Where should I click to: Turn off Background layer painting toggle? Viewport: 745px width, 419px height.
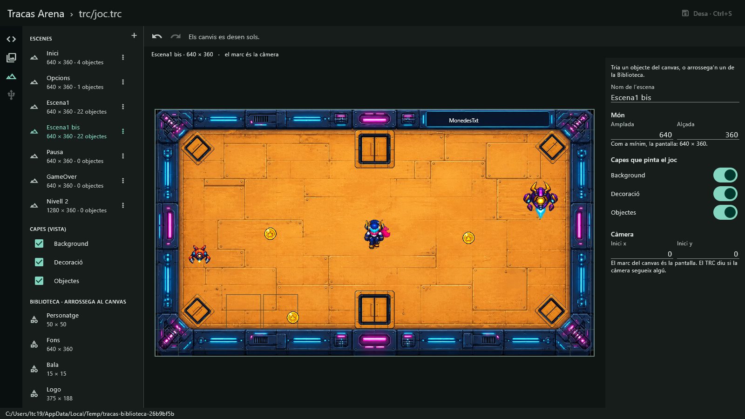[x=725, y=175]
